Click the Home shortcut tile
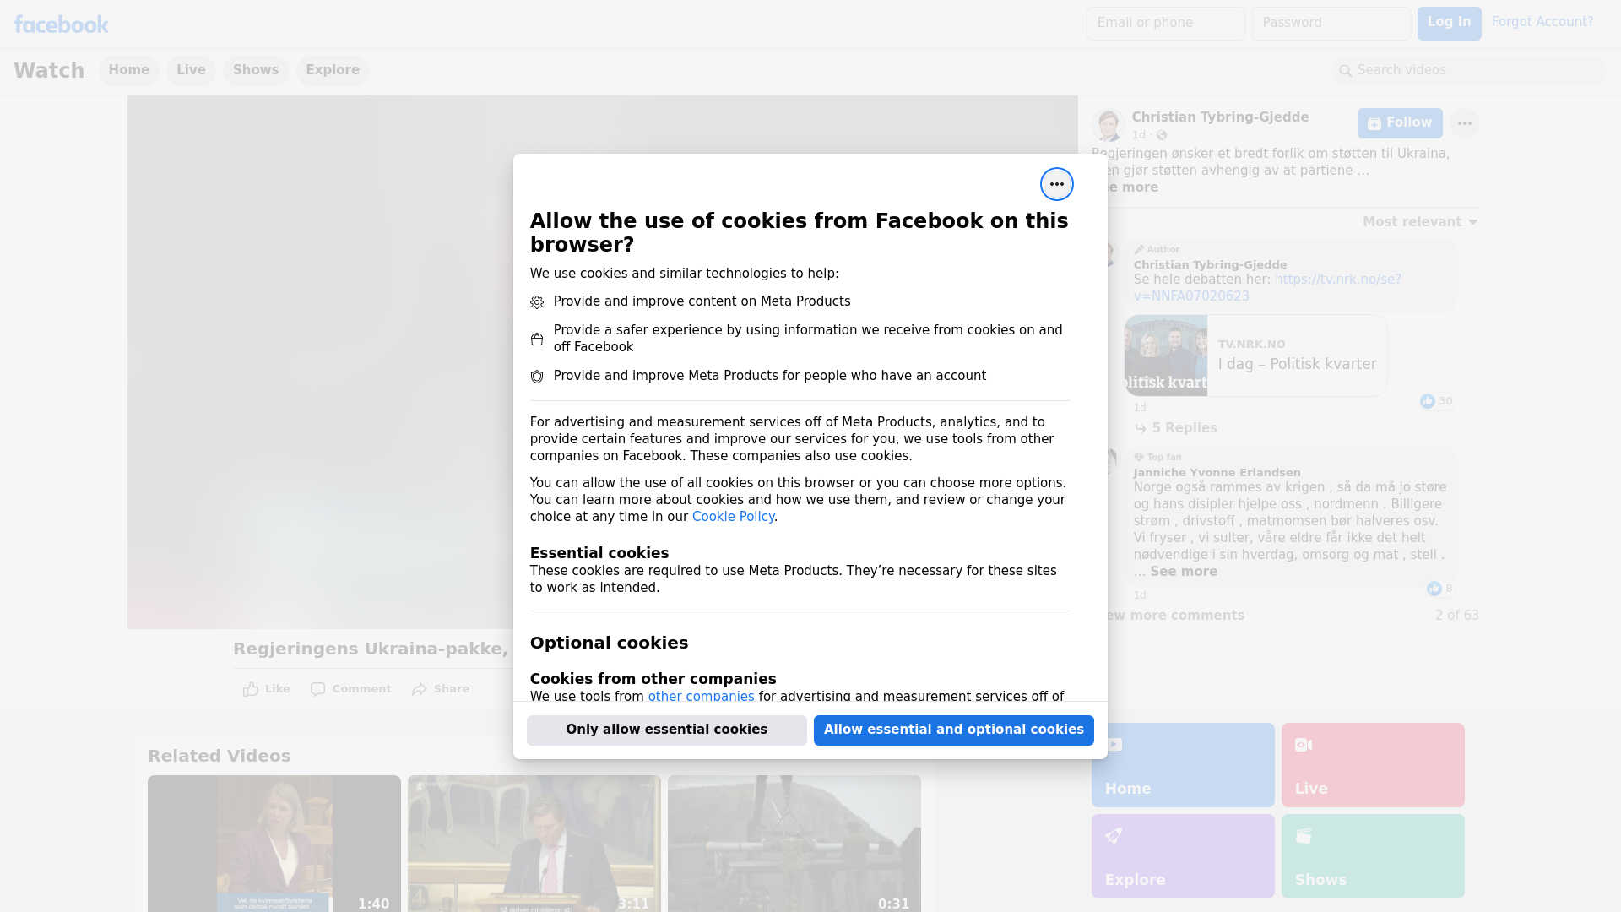Screen dimensions: 1621x912 point(1183,765)
